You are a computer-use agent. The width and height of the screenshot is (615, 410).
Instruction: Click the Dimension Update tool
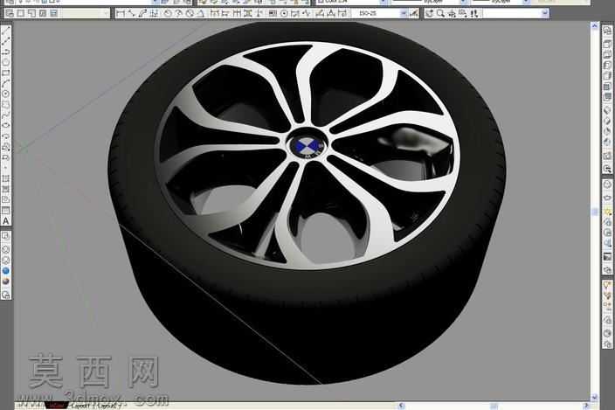342,14
